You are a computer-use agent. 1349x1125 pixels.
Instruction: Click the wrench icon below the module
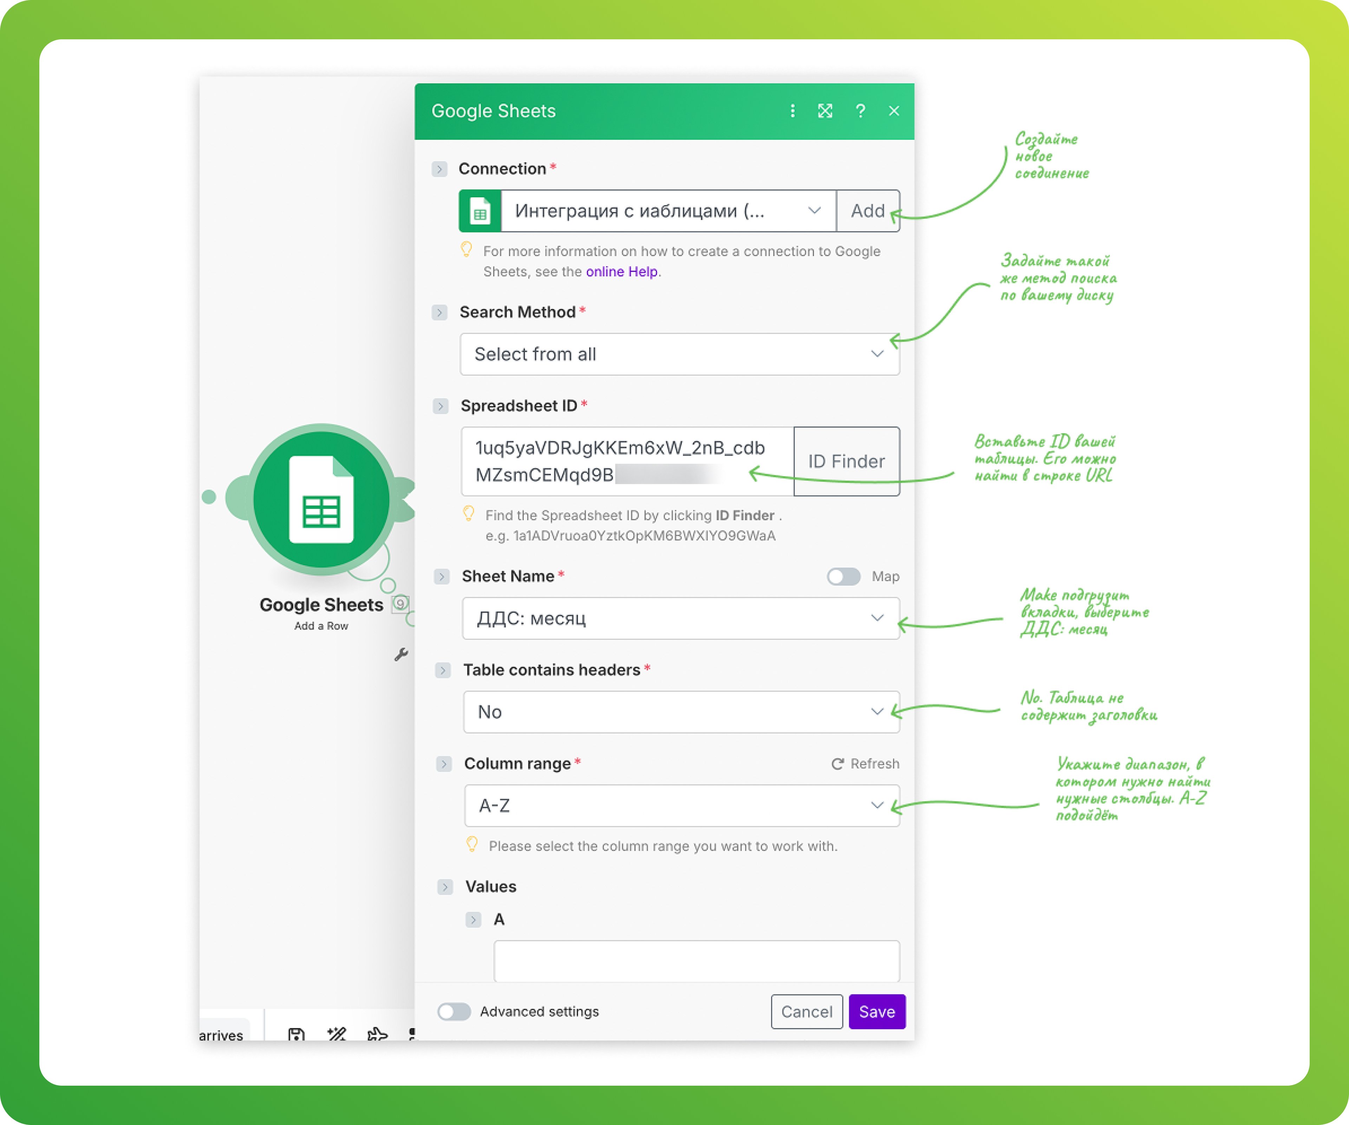(402, 654)
